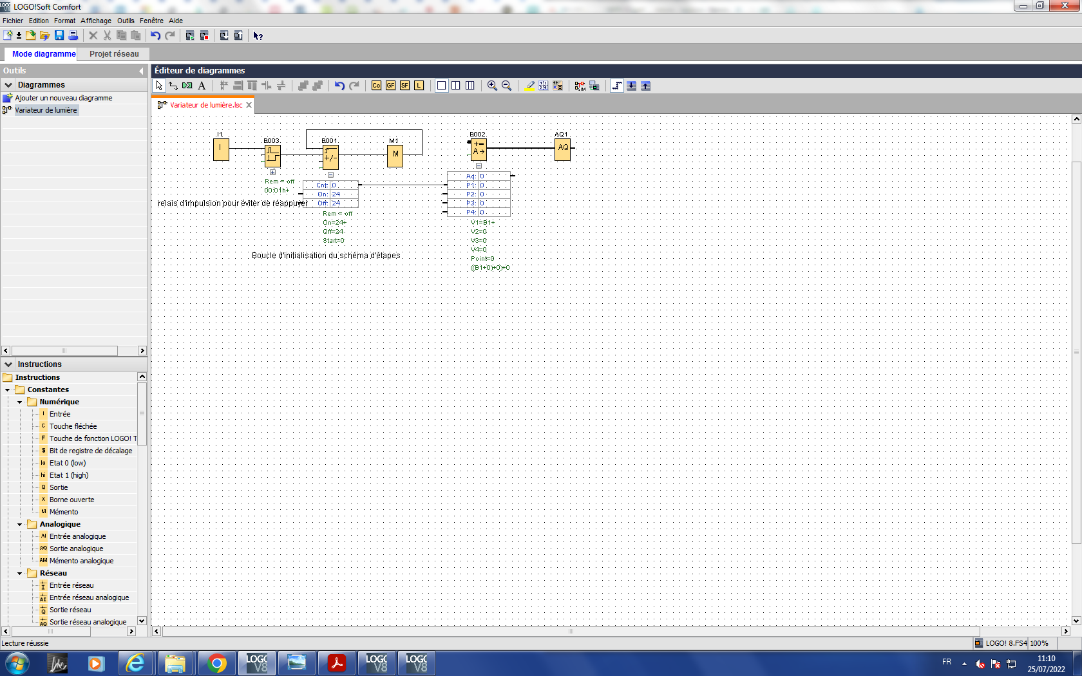
Task: Open the Special functions (SF) palette
Action: click(404, 86)
